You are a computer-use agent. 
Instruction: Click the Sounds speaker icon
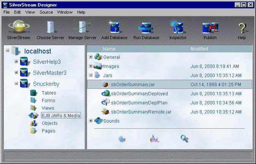[98, 121]
